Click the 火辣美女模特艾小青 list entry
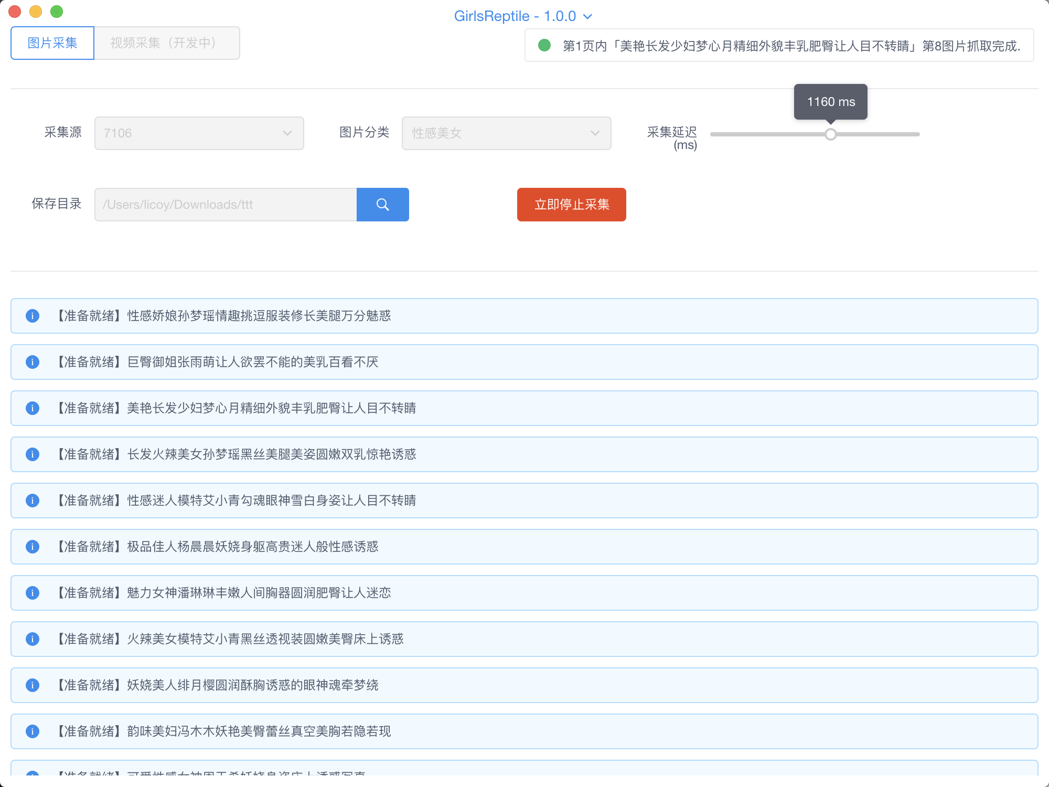The image size is (1049, 787). [265, 639]
